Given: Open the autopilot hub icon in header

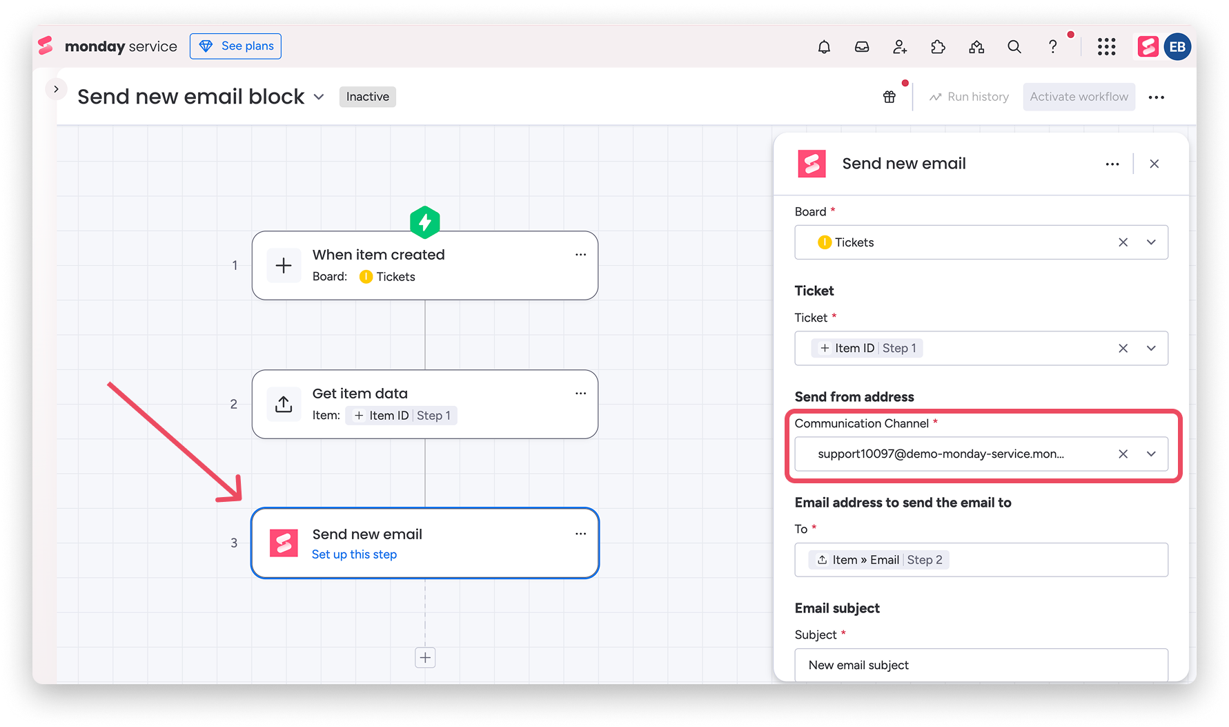Looking at the screenshot, I should click(x=976, y=47).
